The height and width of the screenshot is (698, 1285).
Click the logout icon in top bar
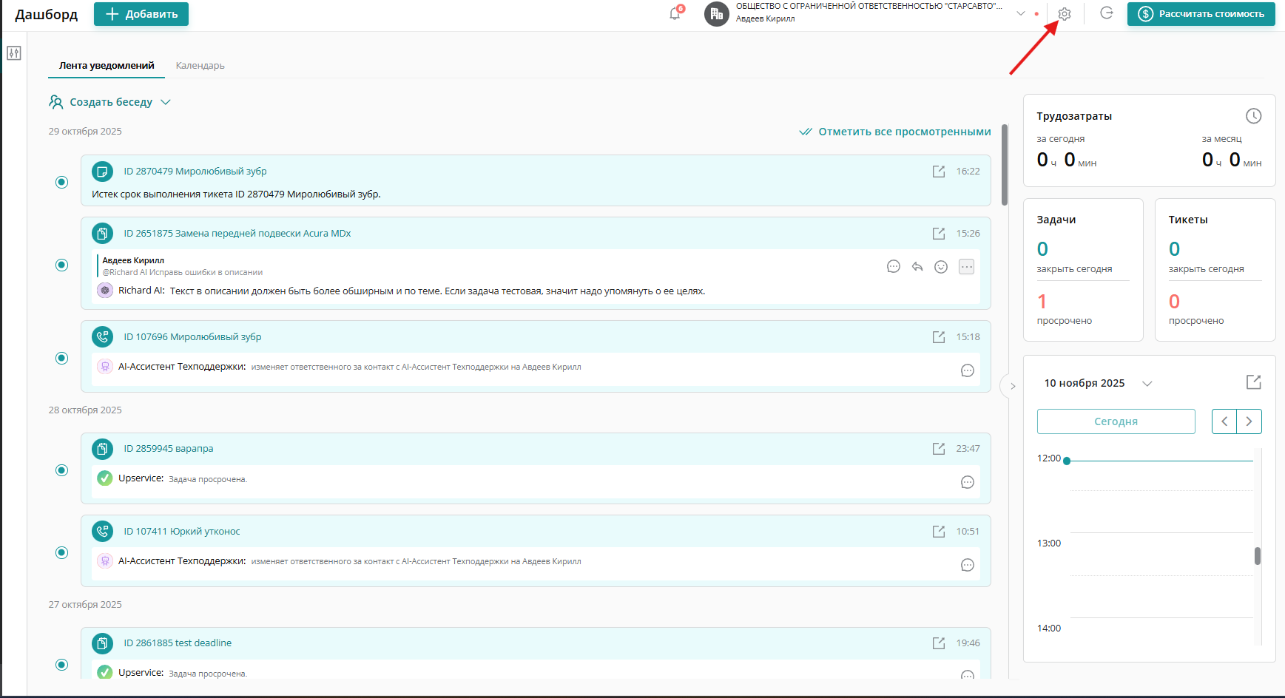point(1107,13)
